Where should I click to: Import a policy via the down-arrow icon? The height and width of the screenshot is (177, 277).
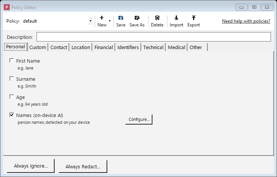tap(176, 18)
